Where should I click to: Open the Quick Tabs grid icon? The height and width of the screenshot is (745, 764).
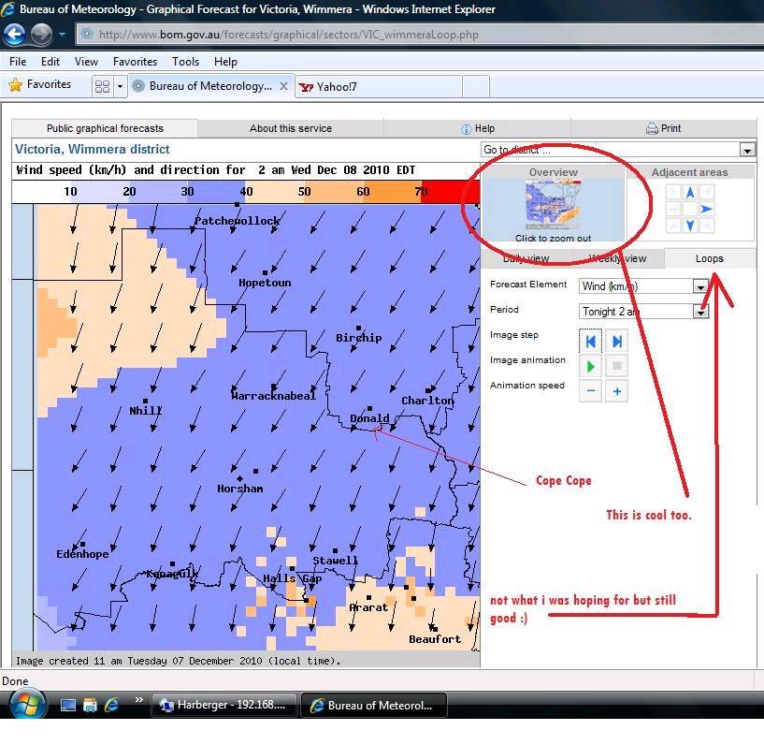click(102, 86)
